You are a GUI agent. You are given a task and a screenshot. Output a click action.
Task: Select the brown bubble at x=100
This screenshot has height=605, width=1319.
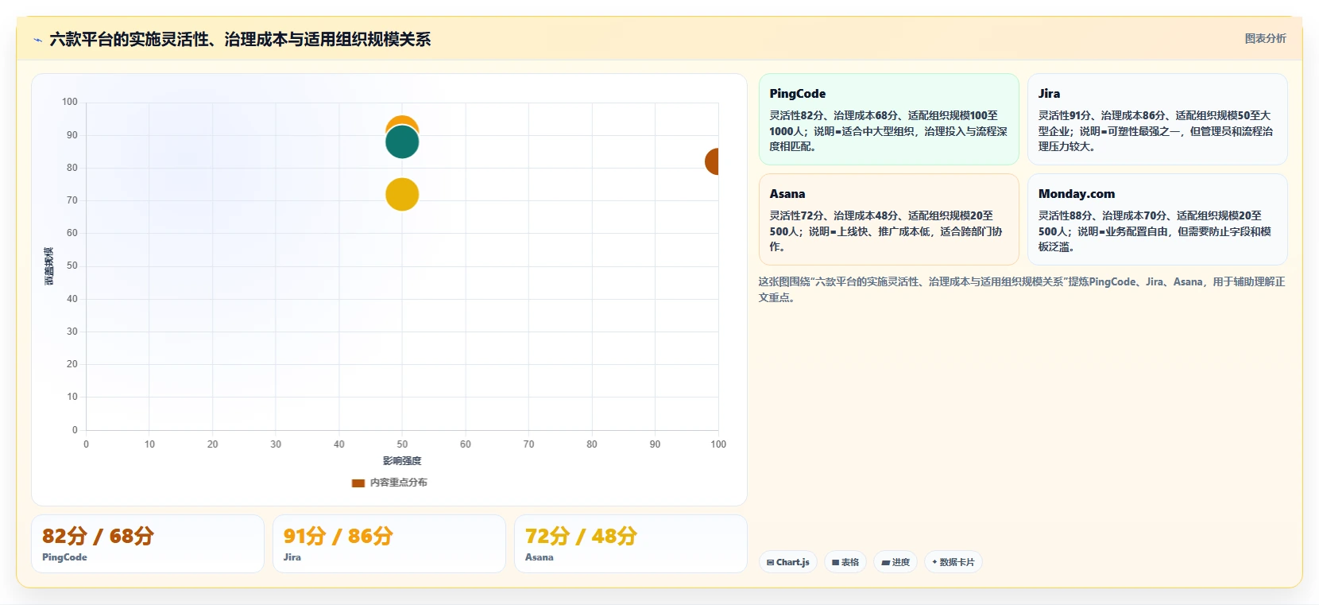[x=712, y=161]
